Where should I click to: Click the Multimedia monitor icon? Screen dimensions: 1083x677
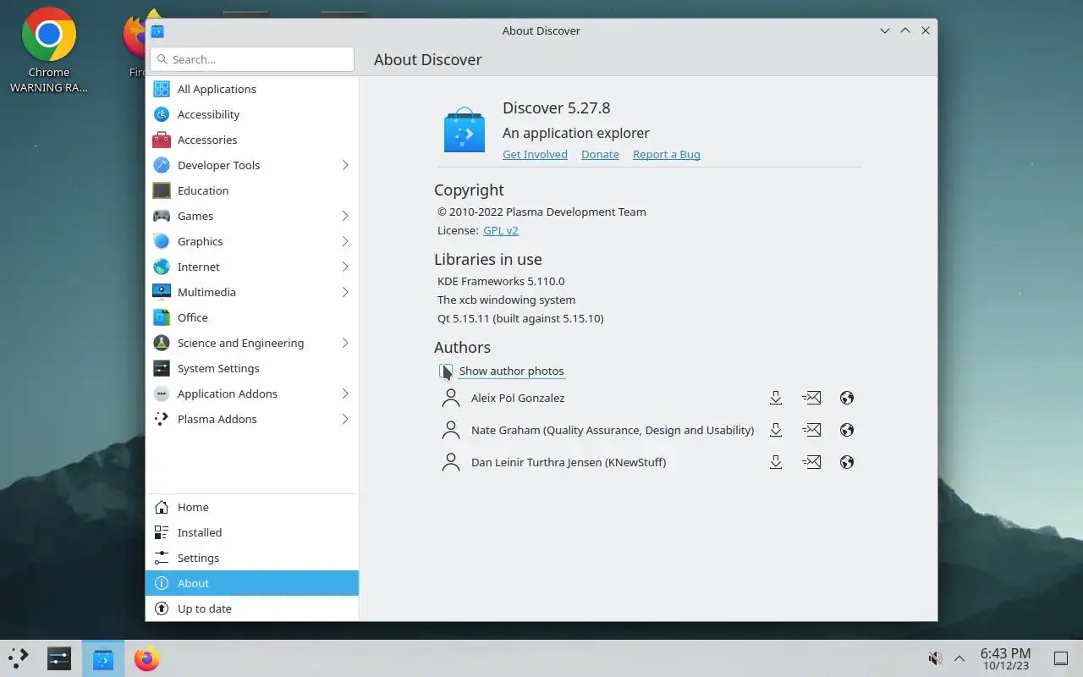pyautogui.click(x=162, y=292)
